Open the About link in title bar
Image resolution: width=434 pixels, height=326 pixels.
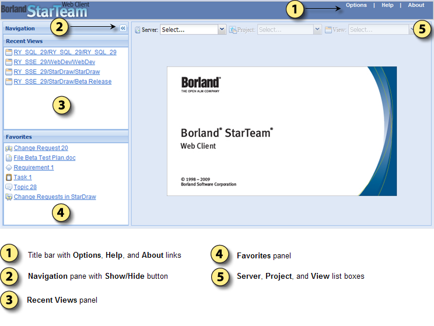click(416, 5)
